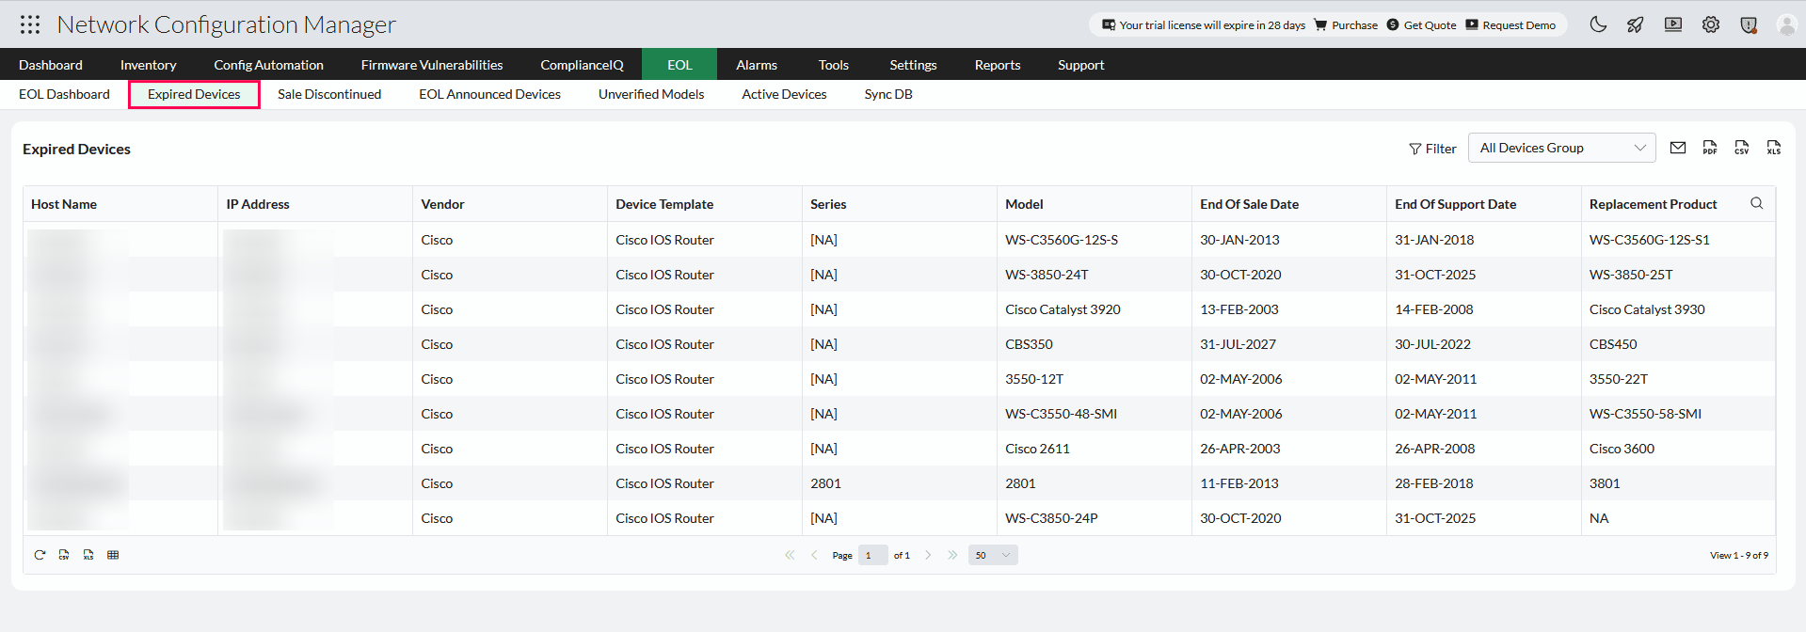Screen dimensions: 1806x632
Task: Go to the first page of results
Action: 790,555
